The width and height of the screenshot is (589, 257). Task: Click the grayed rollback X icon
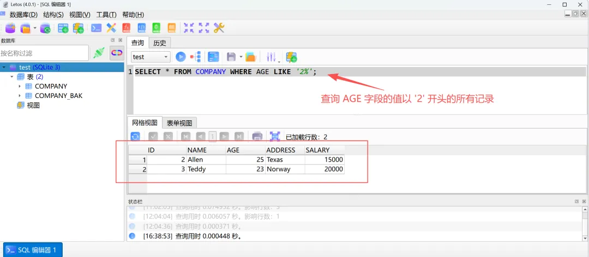tap(168, 137)
